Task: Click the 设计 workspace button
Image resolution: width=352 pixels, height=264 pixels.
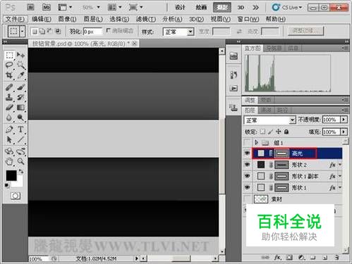Action: 180,8
